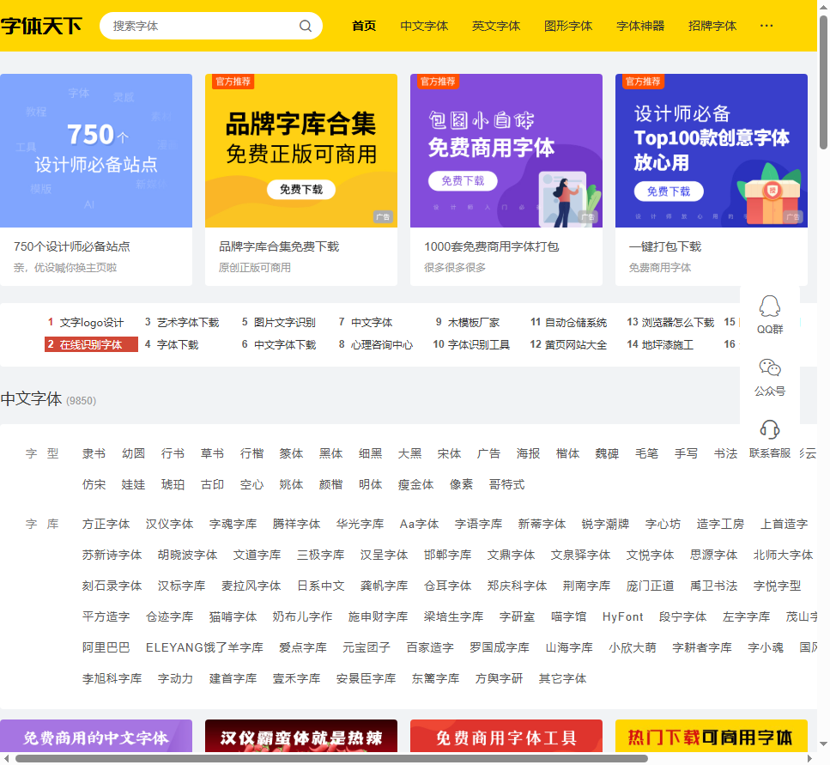The height and width of the screenshot is (765, 830).
Task: Filter by font style 书法
Action: click(726, 453)
